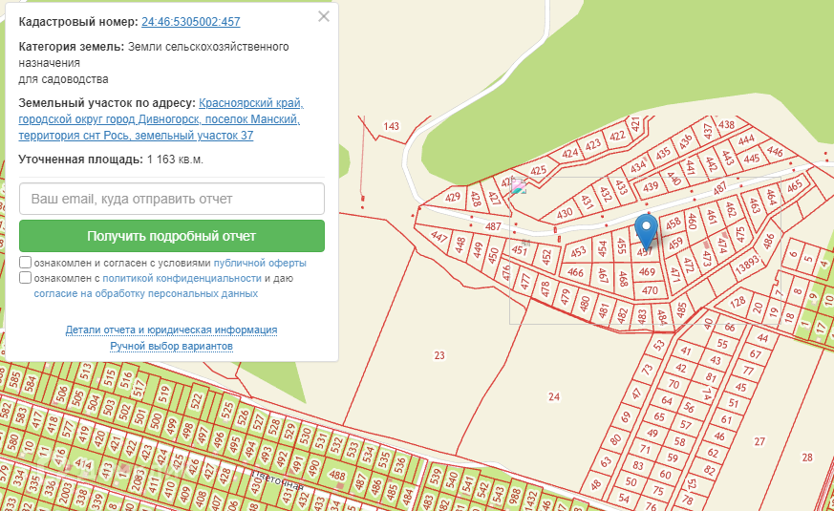Screen dimensions: 834x511
Task: Check the privacy policy consent checkbox
Action: pyautogui.click(x=25, y=278)
